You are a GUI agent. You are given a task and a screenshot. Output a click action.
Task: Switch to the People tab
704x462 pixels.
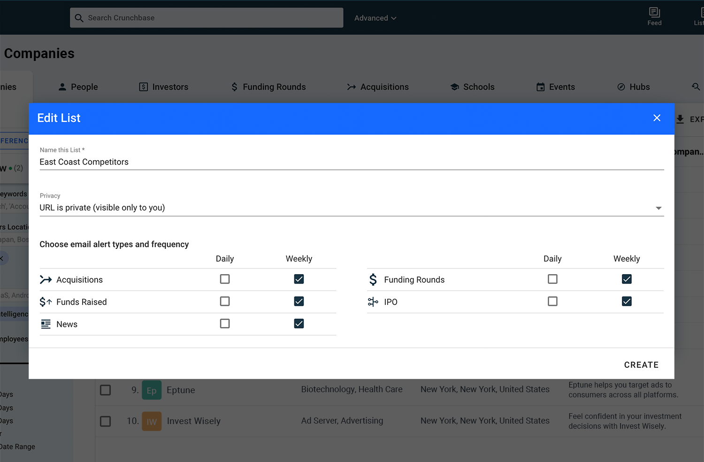(x=78, y=87)
